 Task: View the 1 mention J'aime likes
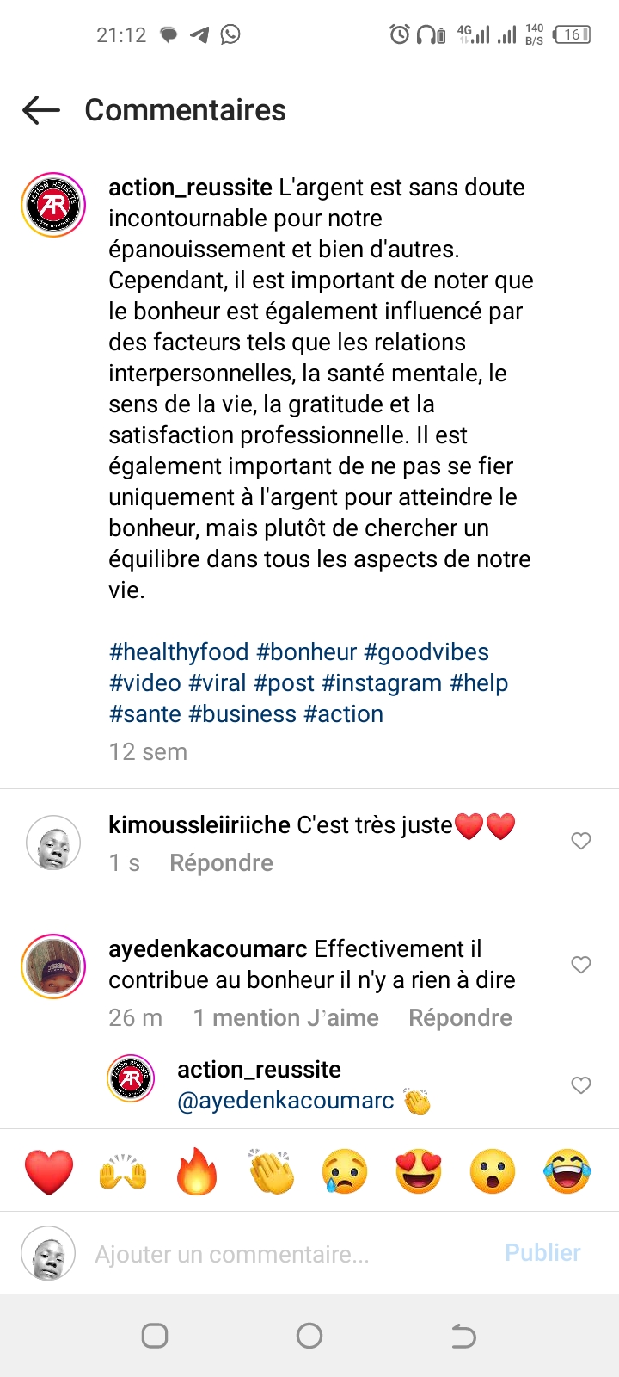[x=285, y=1018]
